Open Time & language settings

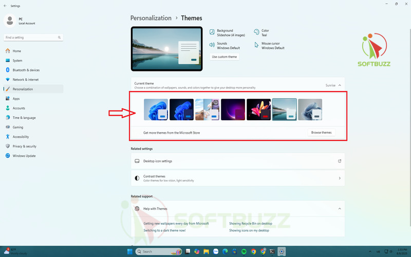coord(33,118)
